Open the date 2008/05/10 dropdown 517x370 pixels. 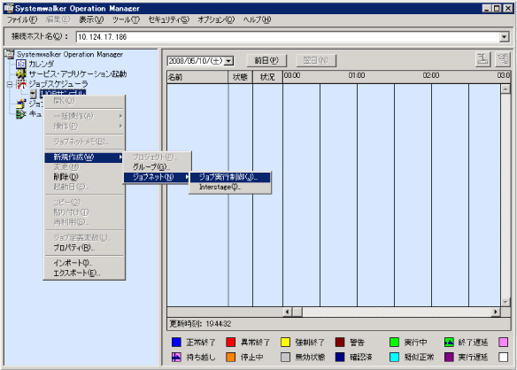[229, 61]
